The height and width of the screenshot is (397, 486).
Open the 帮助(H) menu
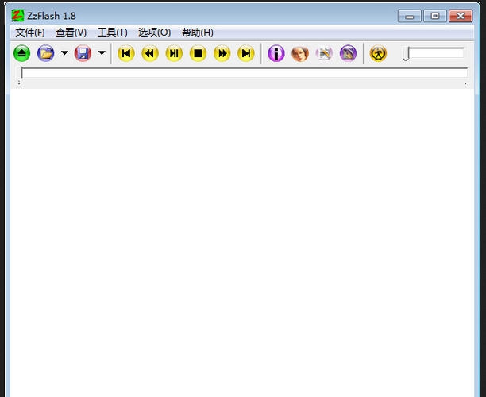coord(198,33)
